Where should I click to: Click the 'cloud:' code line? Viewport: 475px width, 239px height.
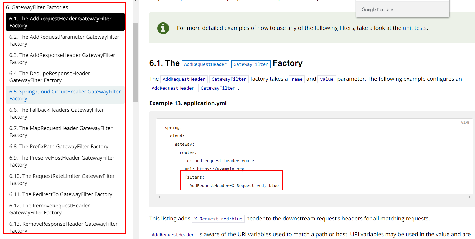tap(177, 136)
